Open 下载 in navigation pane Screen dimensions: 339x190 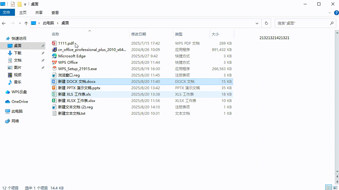[17, 53]
